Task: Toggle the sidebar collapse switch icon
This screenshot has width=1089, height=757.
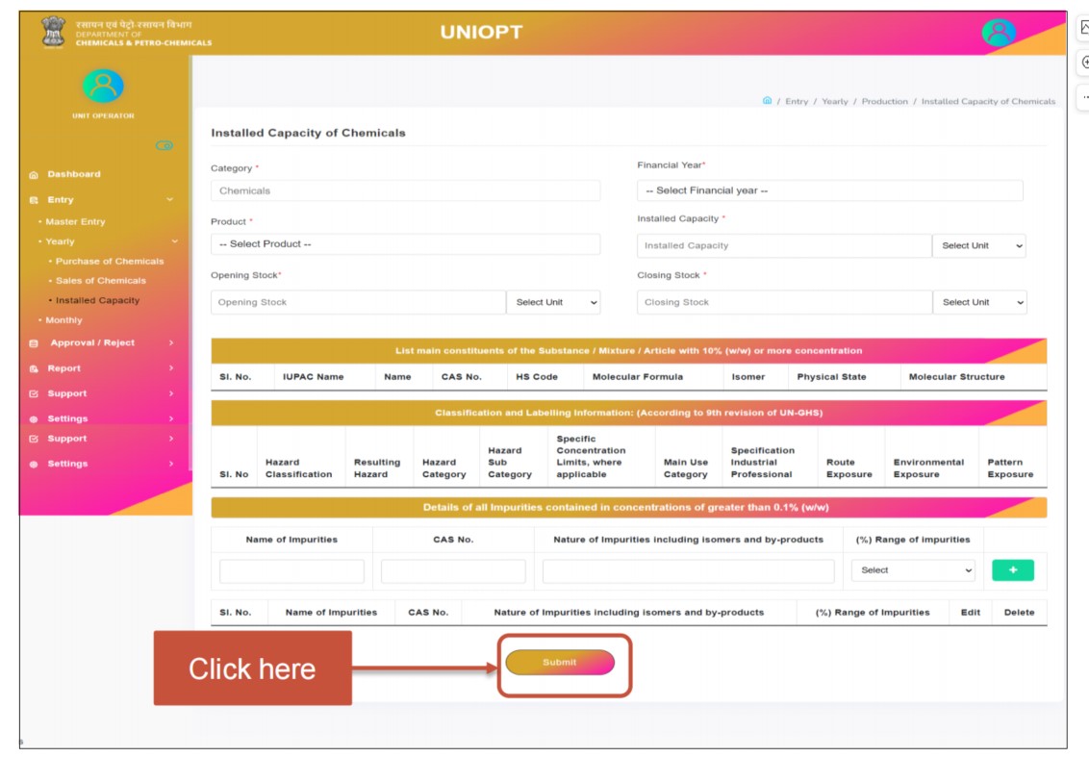Action: click(x=165, y=145)
